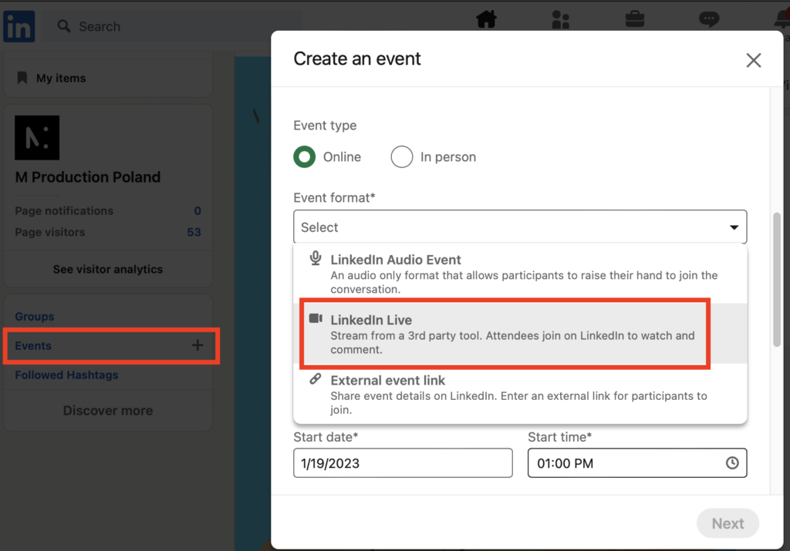Click the M Production Poland page logo
The image size is (790, 551).
click(x=37, y=138)
